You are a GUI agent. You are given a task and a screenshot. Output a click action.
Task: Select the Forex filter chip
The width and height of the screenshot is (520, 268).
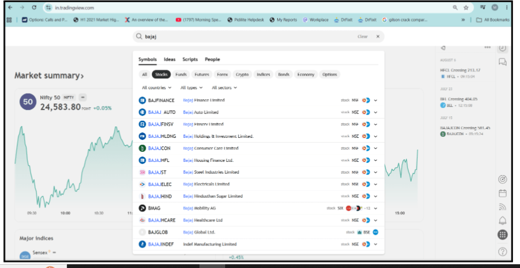tap(222, 75)
